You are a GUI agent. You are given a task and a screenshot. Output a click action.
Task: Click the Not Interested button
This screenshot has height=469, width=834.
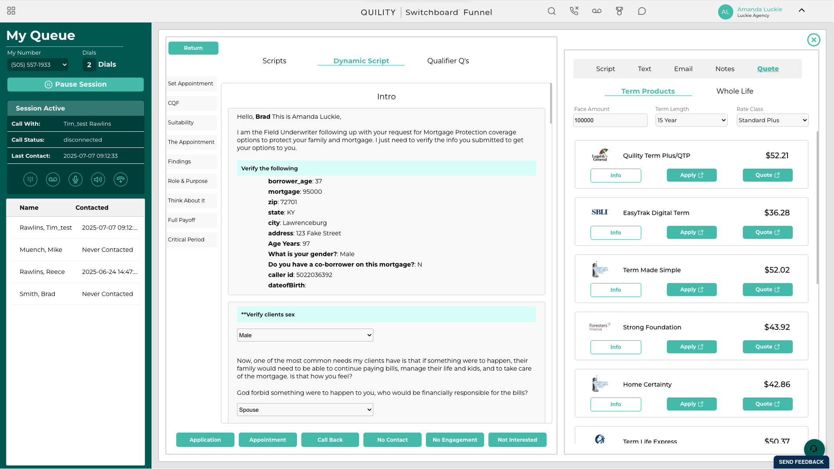point(517,440)
